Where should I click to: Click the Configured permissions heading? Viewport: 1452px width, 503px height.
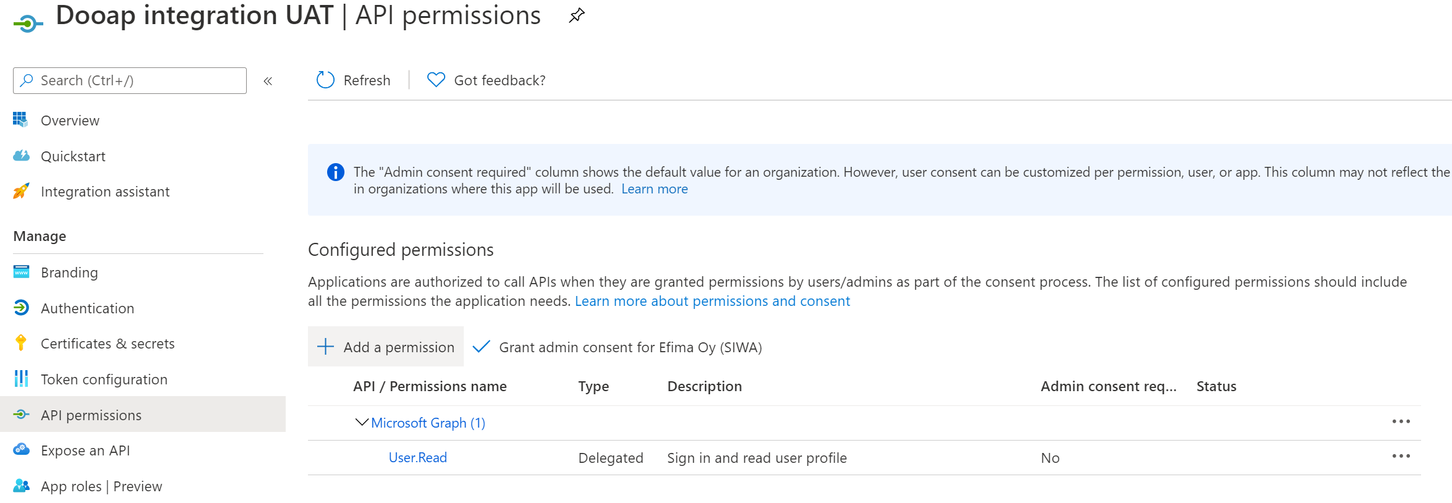pos(401,250)
